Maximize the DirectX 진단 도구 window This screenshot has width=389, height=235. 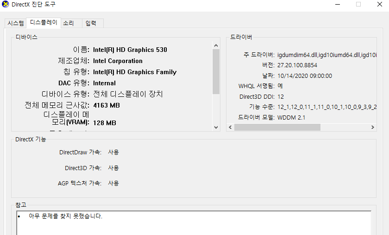click(x=358, y=5)
